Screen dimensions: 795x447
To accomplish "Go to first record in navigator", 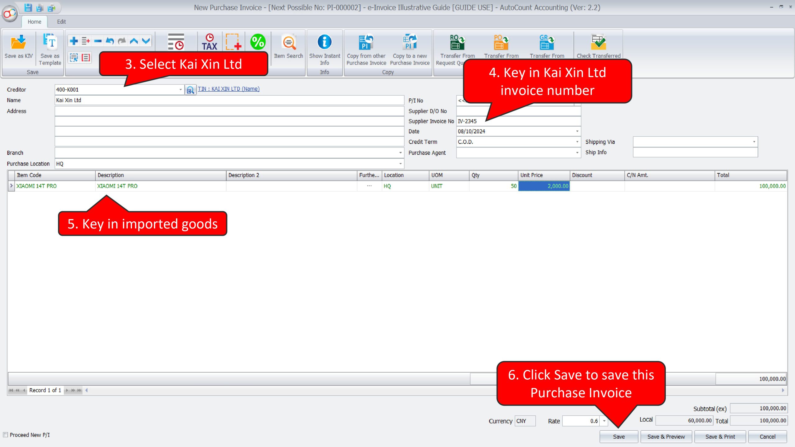I will click(11, 390).
